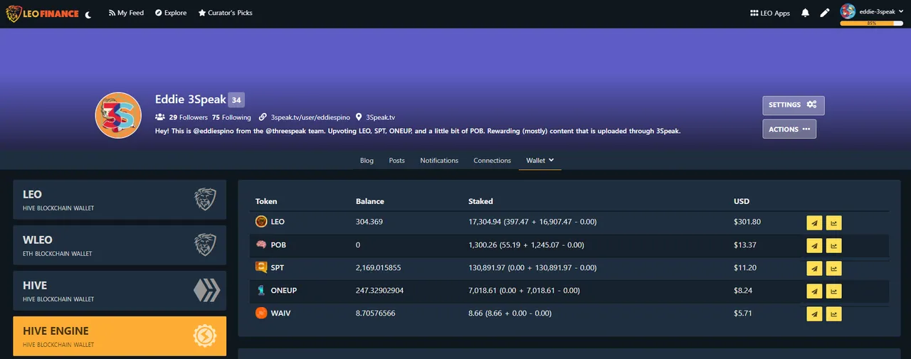Select the HIVE blockchain wallet

120,291
